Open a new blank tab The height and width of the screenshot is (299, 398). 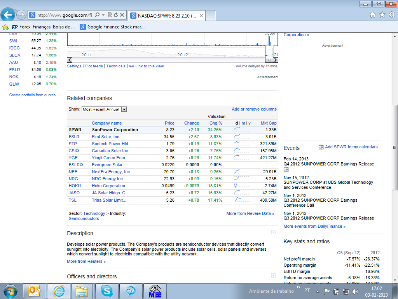tap(211, 16)
